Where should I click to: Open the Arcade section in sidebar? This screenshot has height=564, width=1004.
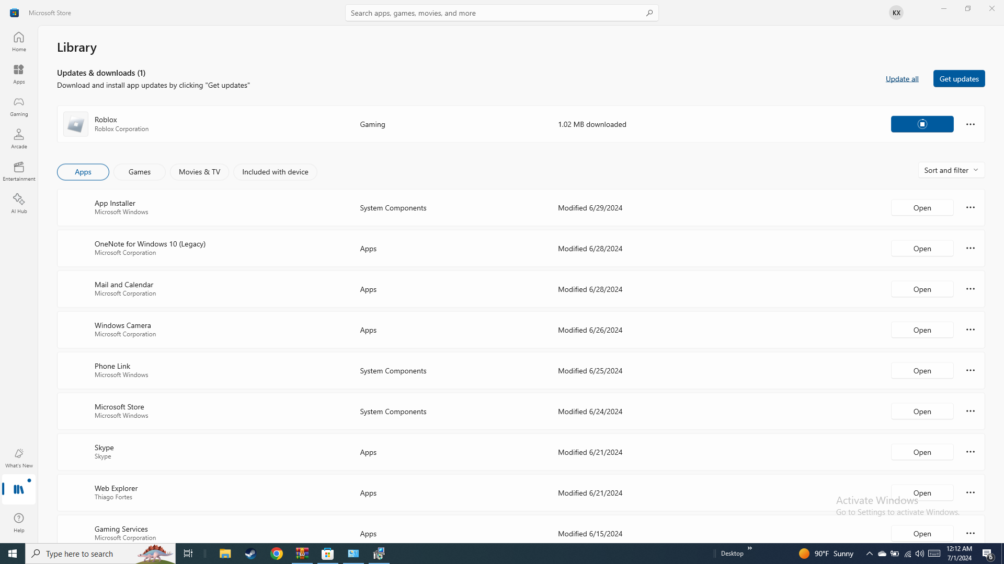[x=19, y=138]
